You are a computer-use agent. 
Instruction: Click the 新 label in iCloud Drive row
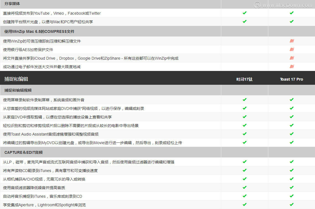click(292, 58)
